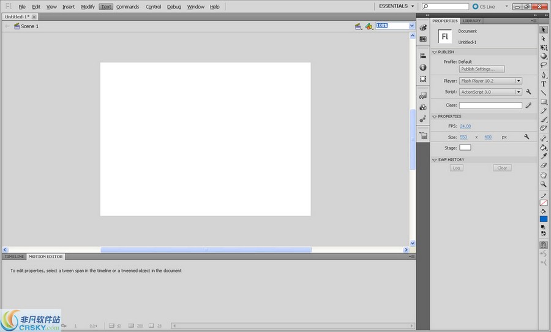Click the Swap Colors icon
551x332 pixels.
point(543,233)
